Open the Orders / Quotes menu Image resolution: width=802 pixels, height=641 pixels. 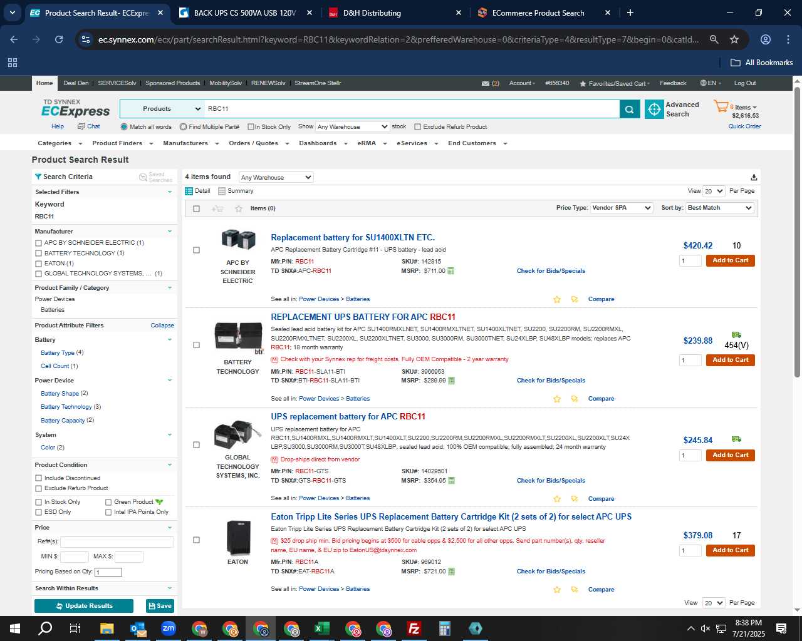259,143
